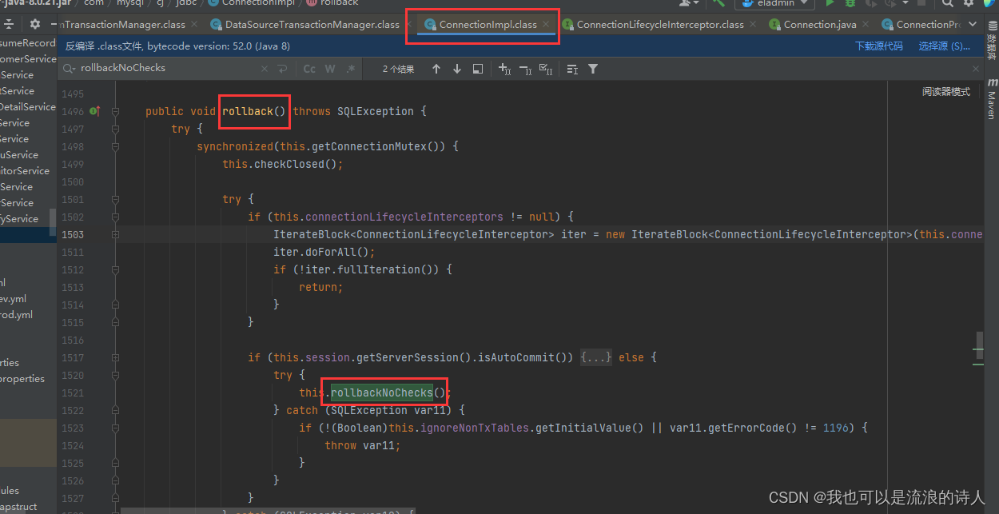The height and width of the screenshot is (514, 999).
Task: Click the funnel filter icon in find bar
Action: (593, 69)
